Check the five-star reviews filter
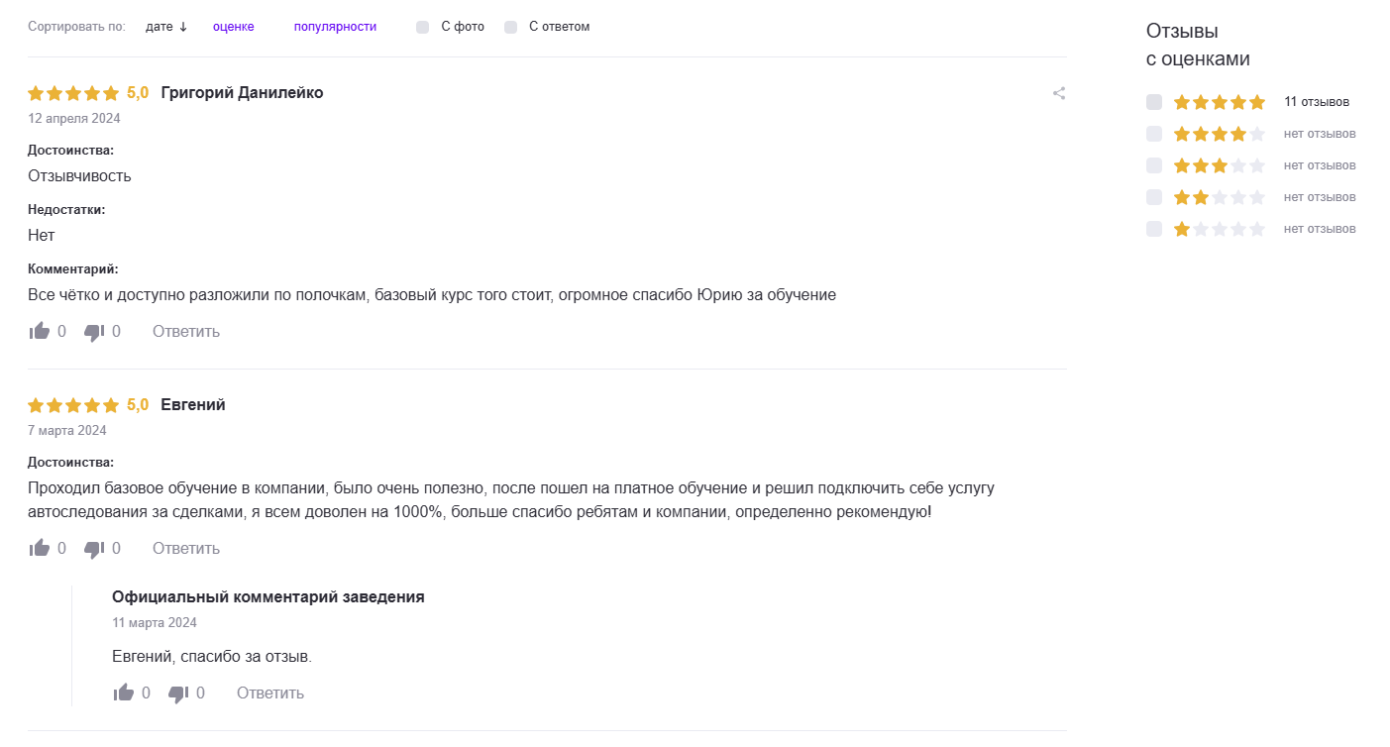Image resolution: width=1390 pixels, height=747 pixels. point(1154,102)
